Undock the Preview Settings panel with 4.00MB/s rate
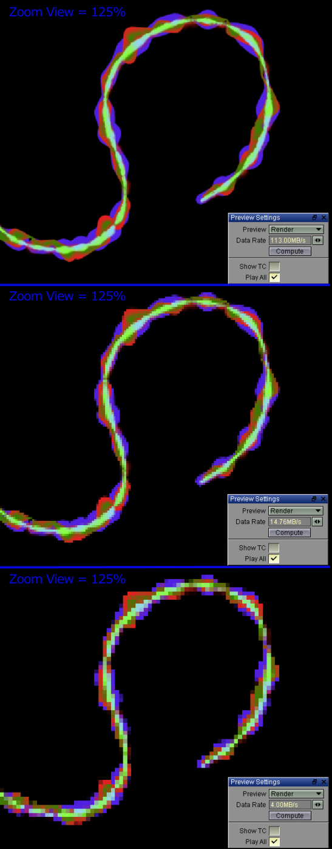 [315, 782]
